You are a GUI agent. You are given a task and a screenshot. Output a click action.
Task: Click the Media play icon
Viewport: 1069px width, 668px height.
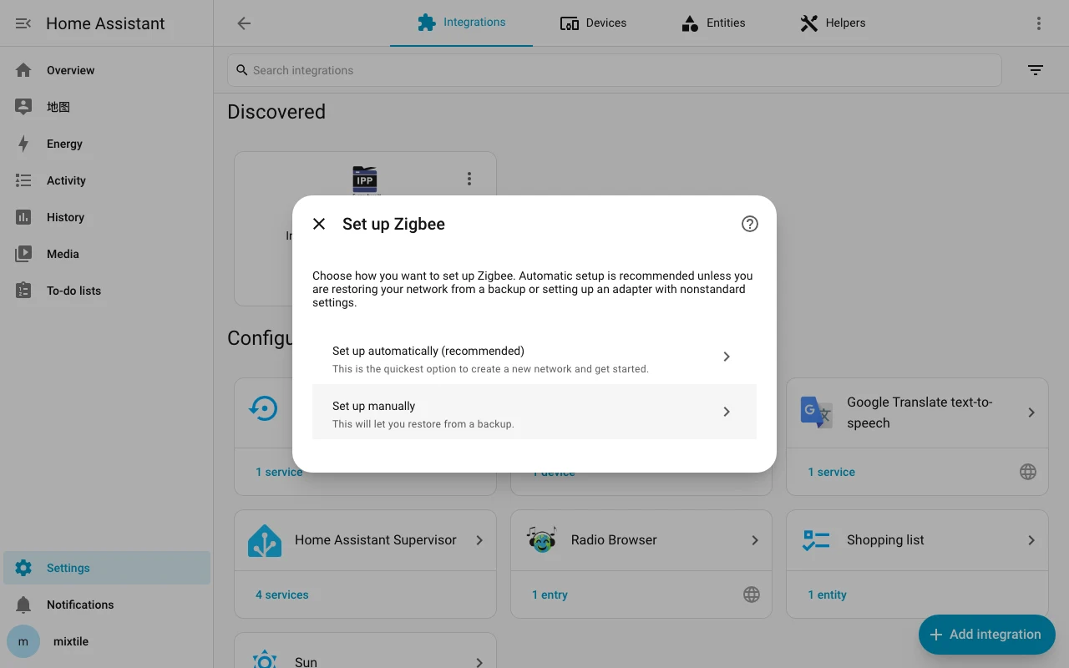23,254
